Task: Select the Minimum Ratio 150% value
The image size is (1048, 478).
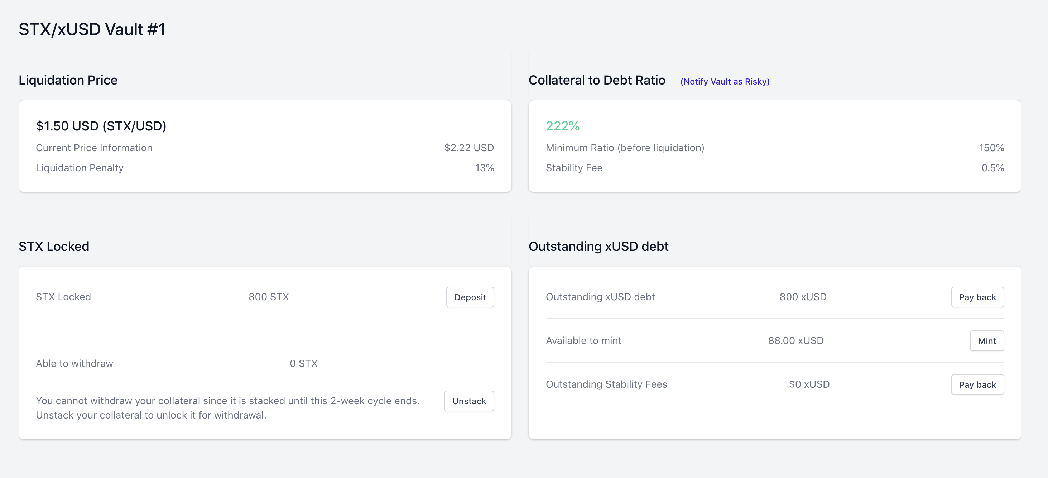Action: tap(991, 148)
